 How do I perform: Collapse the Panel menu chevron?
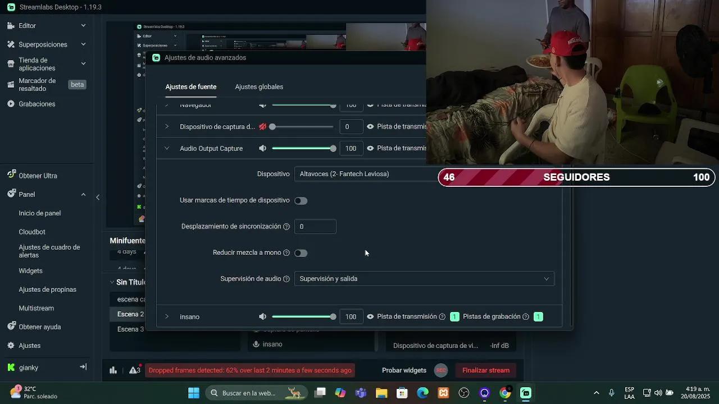click(x=83, y=195)
